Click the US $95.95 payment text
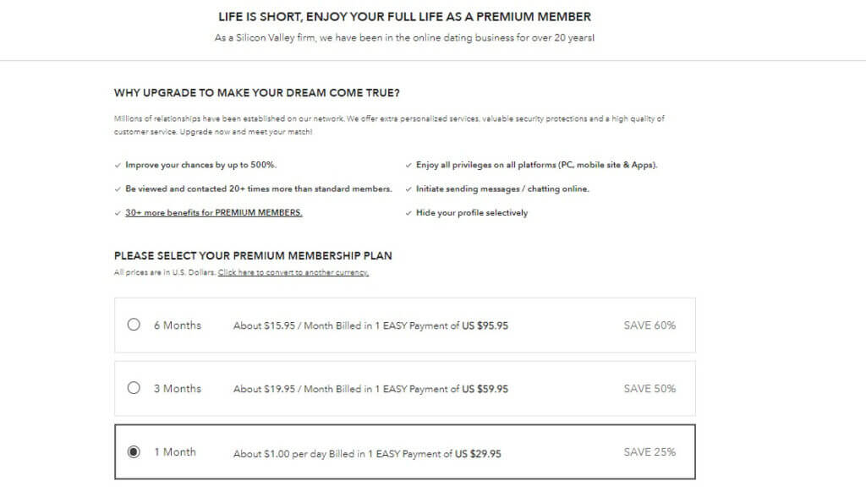Viewport: 866px width, 492px height. pyautogui.click(x=485, y=325)
